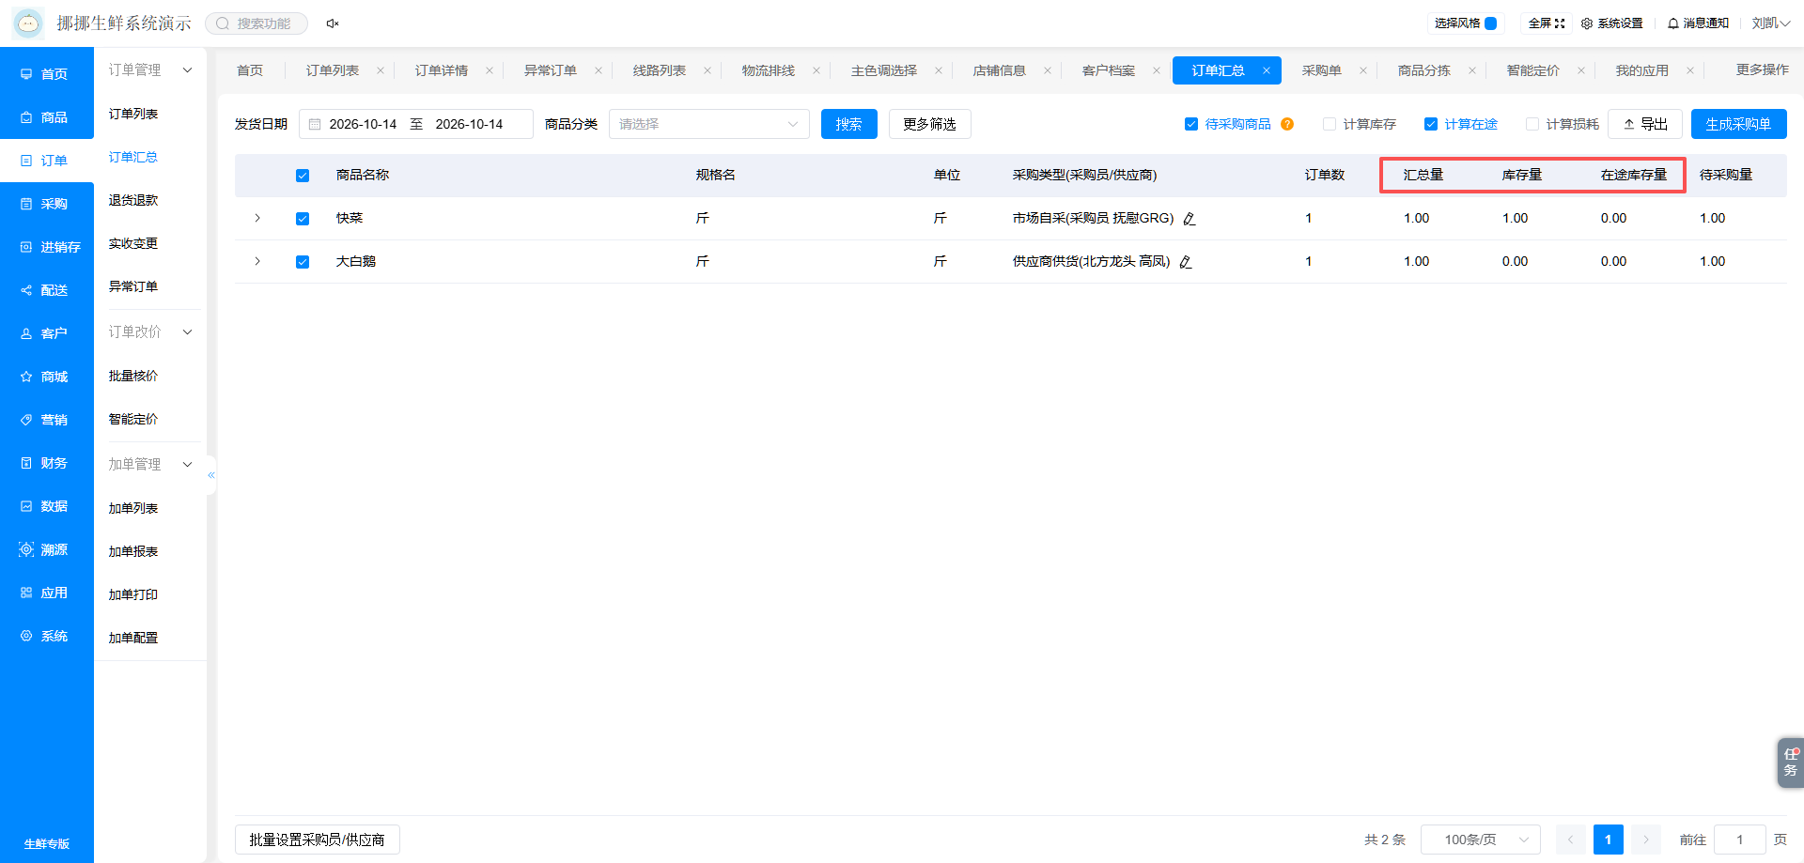Uncheck the 大白鹅 row checkbox
Image resolution: width=1804 pixels, height=863 pixels.
point(303,262)
